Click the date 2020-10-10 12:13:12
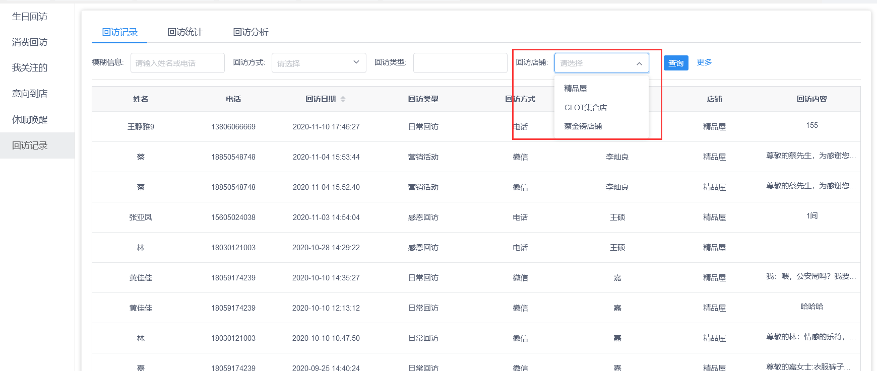The height and width of the screenshot is (371, 877). [326, 308]
